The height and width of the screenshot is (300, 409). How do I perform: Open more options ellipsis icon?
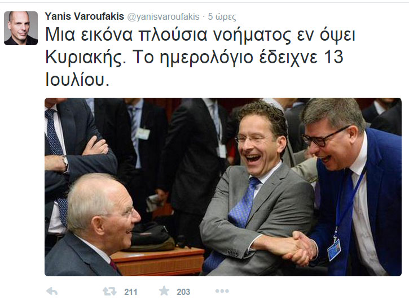click(222, 291)
